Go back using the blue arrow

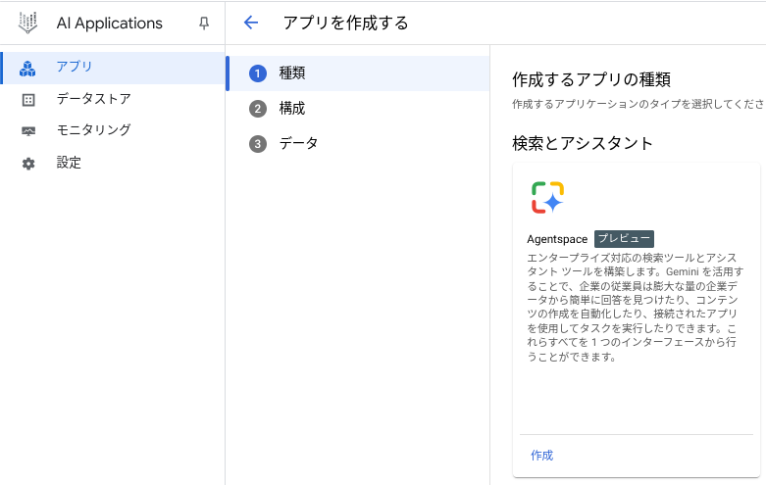coord(251,23)
